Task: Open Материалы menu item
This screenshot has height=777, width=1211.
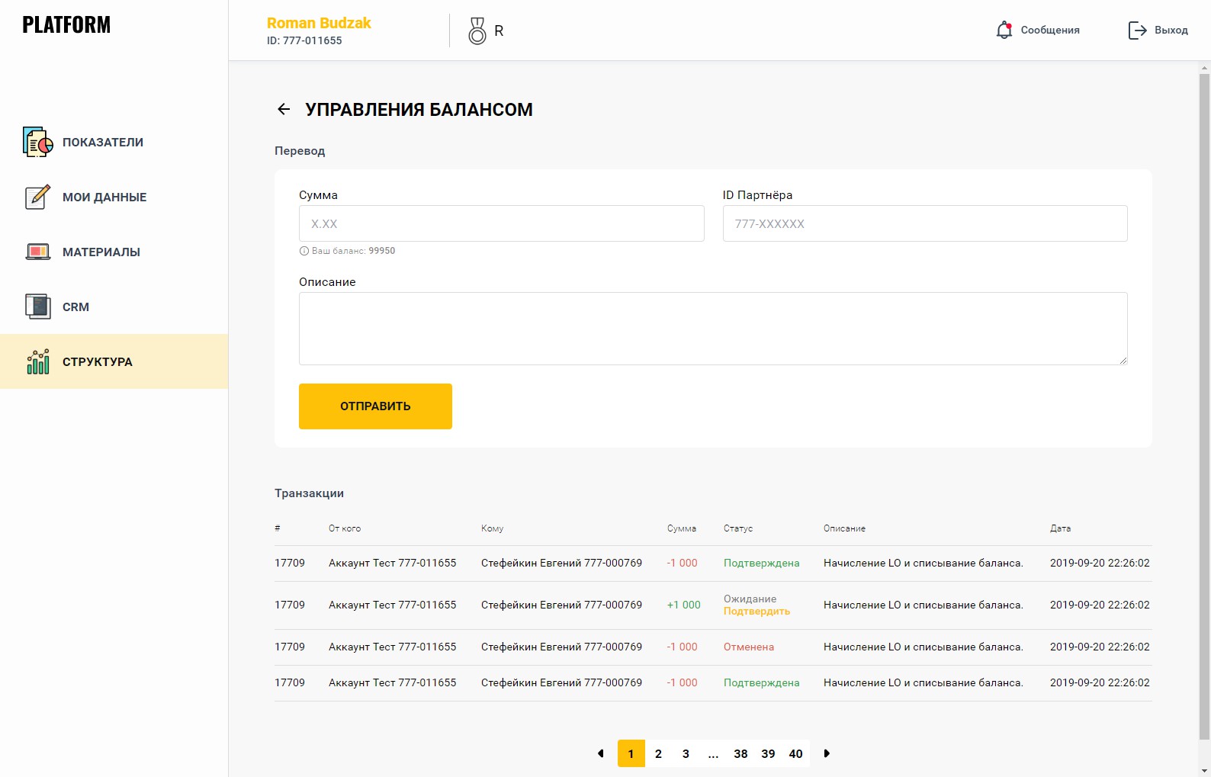Action: [x=114, y=252]
